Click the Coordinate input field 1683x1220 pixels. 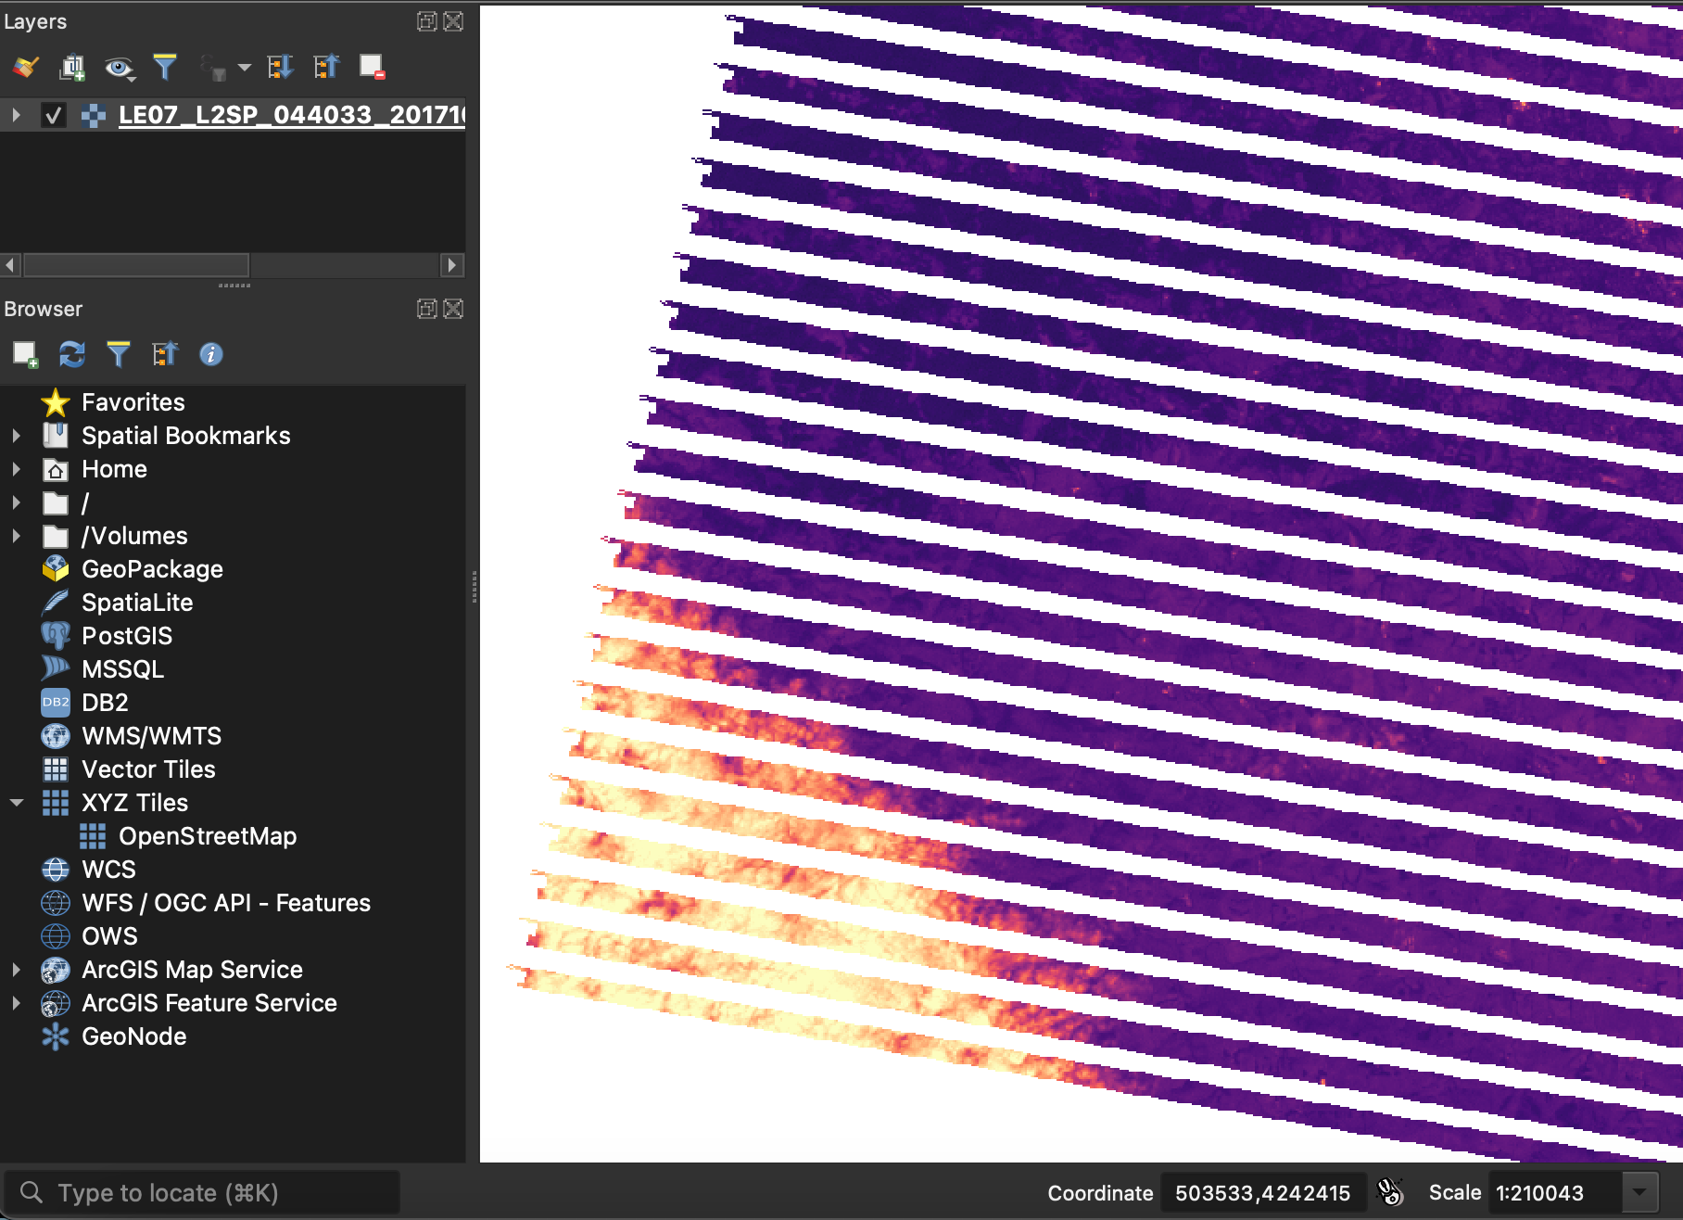pyautogui.click(x=1262, y=1192)
